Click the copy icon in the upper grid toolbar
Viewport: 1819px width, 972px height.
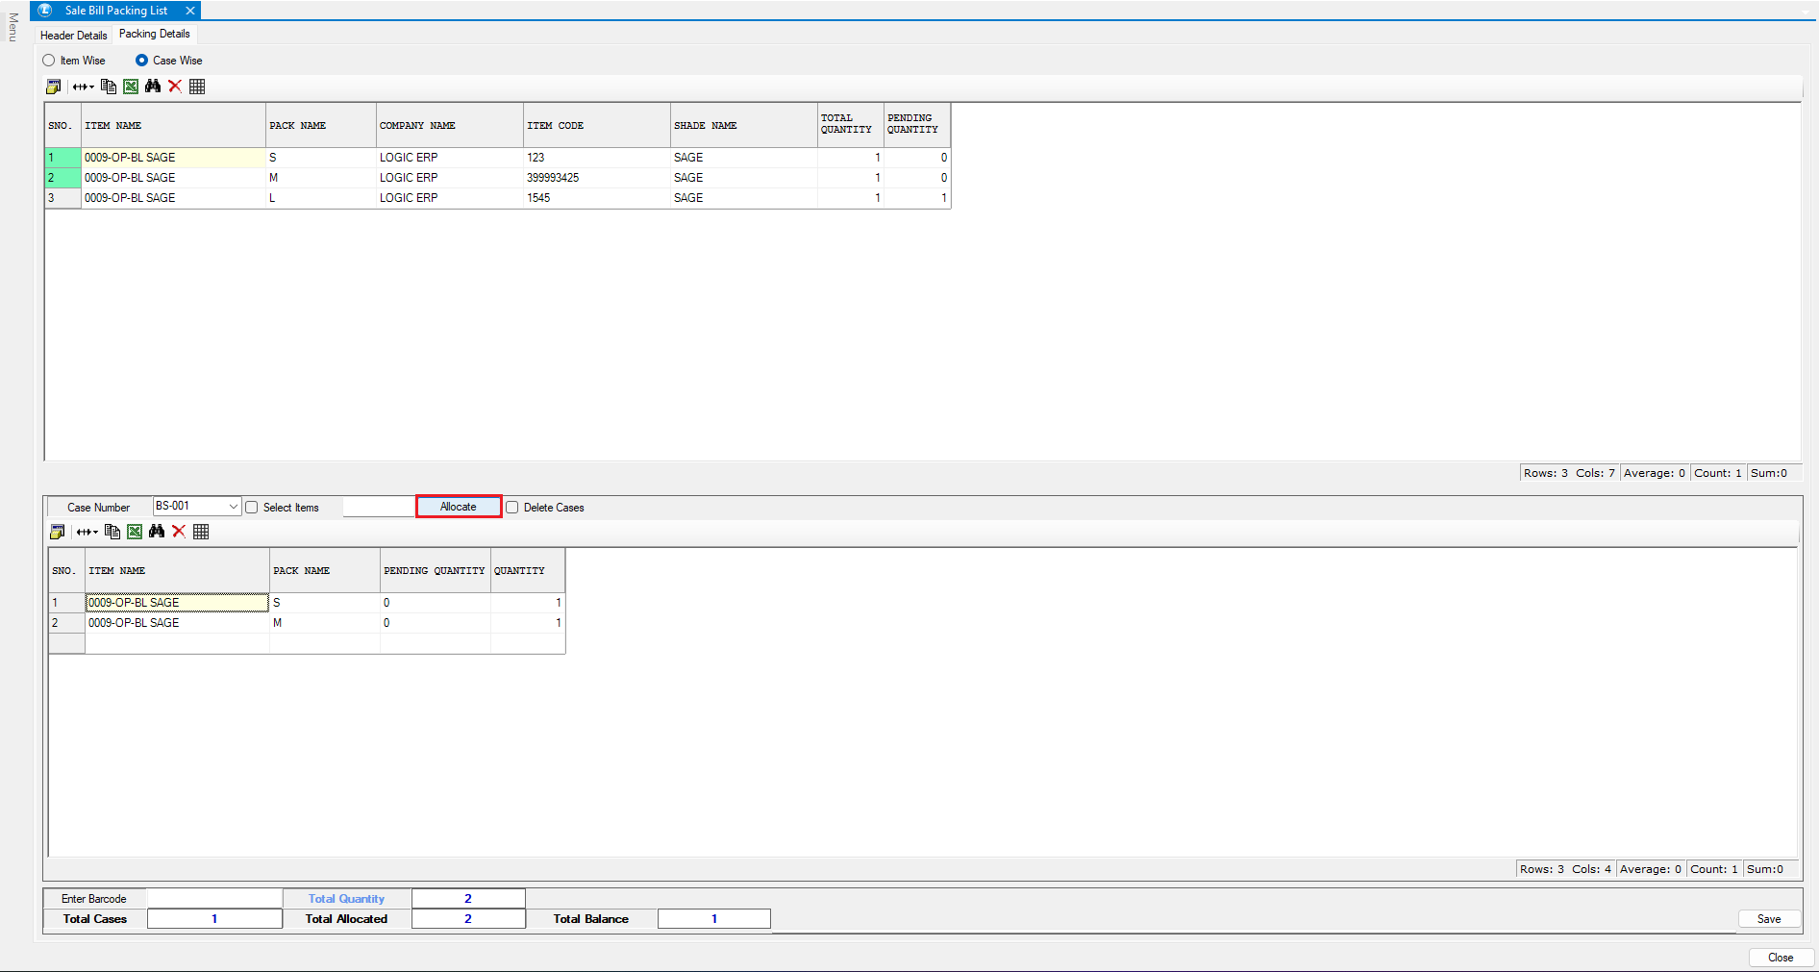pyautogui.click(x=109, y=87)
